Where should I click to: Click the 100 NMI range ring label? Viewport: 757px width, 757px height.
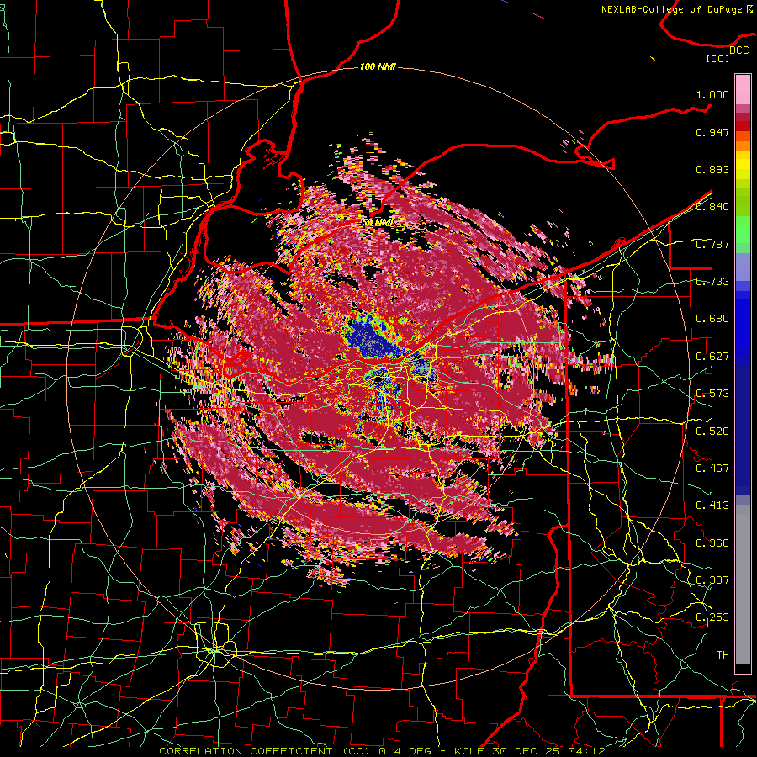click(x=378, y=66)
